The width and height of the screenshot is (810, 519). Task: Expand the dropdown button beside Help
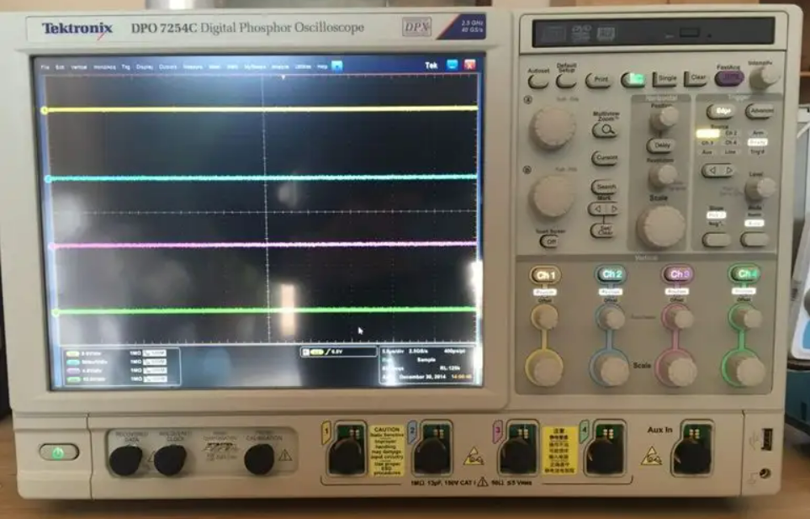click(336, 66)
